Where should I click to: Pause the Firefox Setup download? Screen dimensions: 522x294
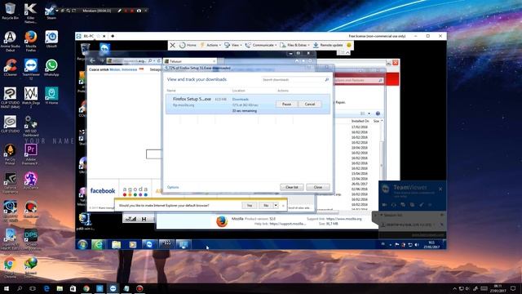(x=286, y=104)
